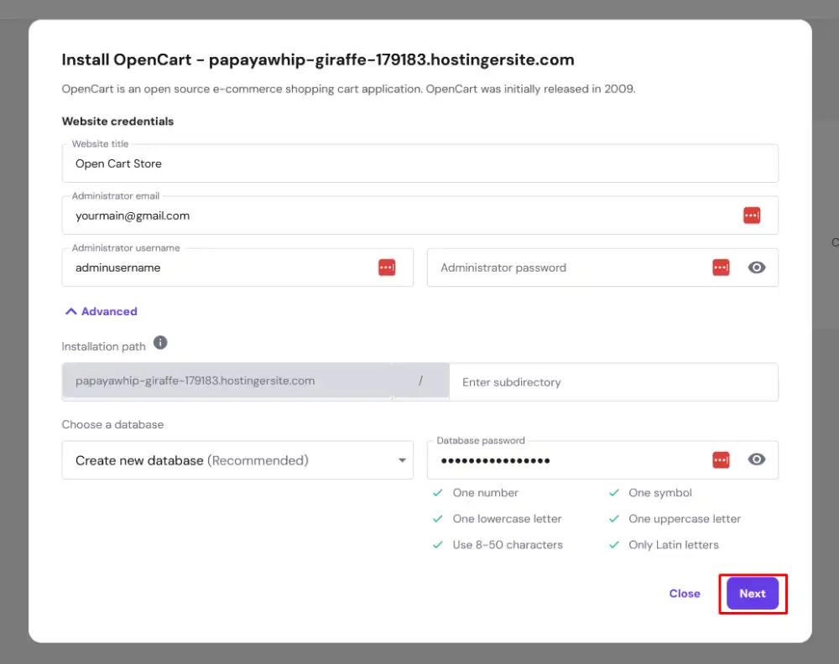
Task: Click the 'One uppercase letter' requirement text
Action: pos(685,519)
